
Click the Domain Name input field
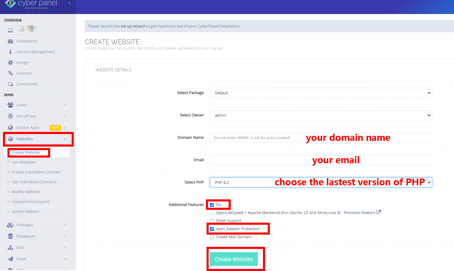click(321, 138)
